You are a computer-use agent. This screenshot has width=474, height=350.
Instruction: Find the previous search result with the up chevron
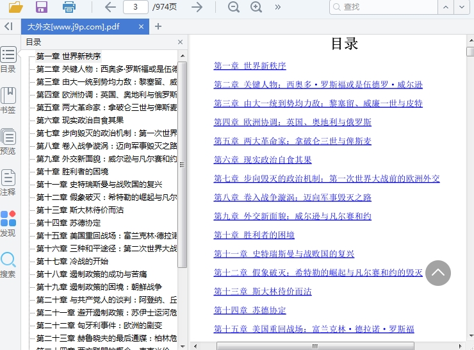446,7
